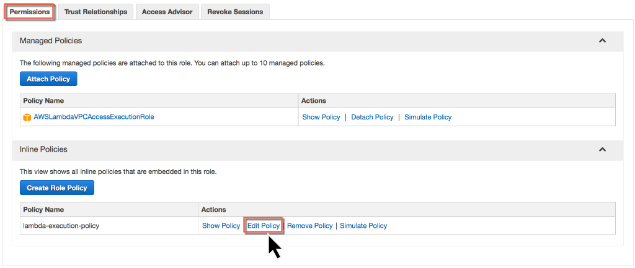
Task: Collapse the Inline Policies section
Action: [602, 150]
